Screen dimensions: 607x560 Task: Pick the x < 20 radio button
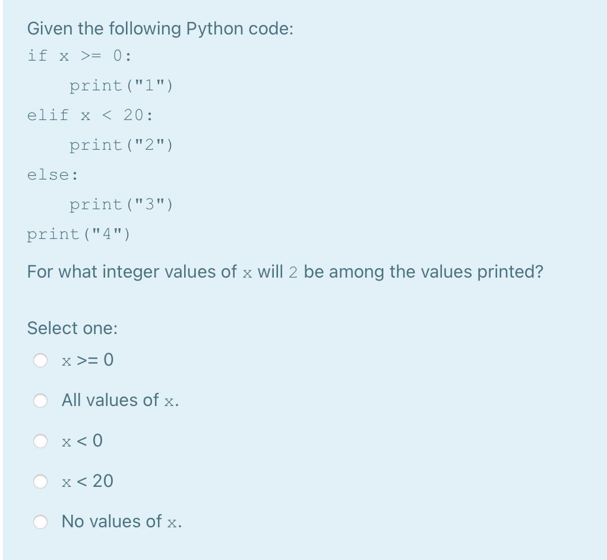pyautogui.click(x=40, y=482)
